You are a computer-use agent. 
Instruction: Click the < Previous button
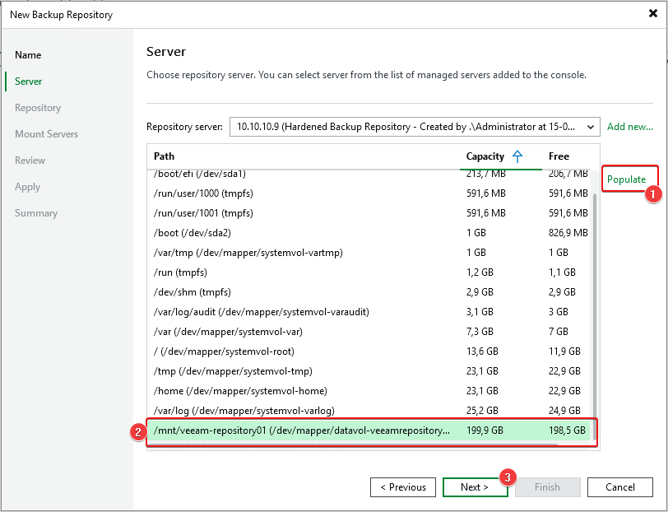[402, 487]
